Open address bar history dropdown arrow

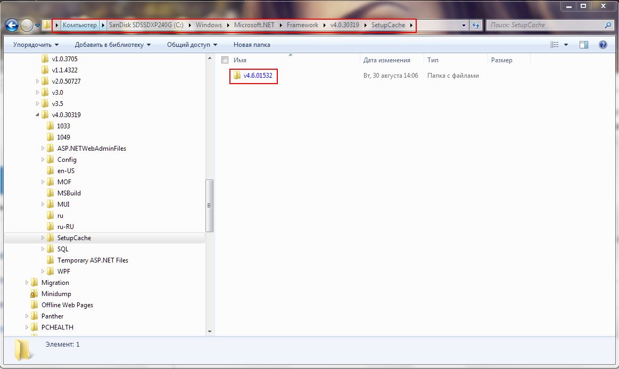(464, 25)
